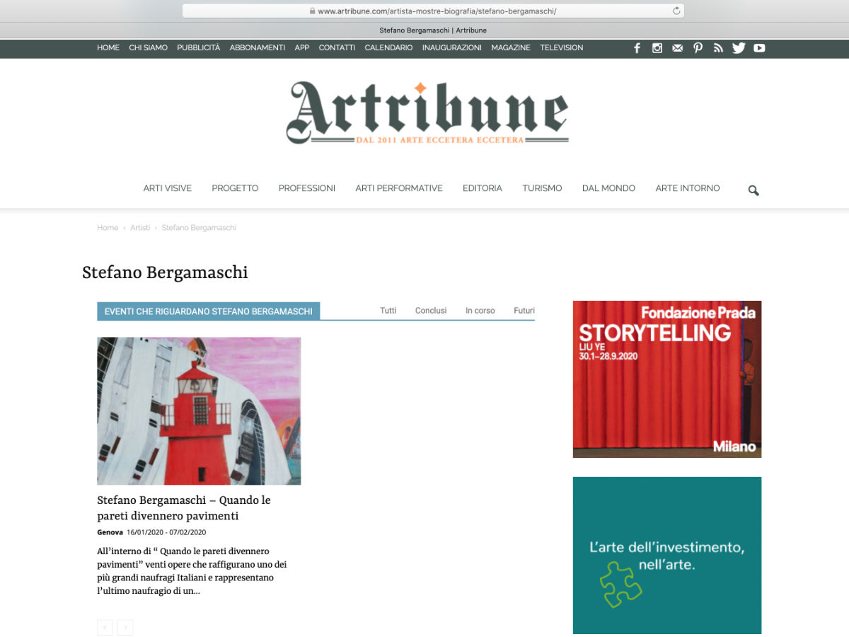Screen dimensions: 849x637
Task: Open the 'Quando le pareti divennero pavimenti' title
Action: pos(184,508)
